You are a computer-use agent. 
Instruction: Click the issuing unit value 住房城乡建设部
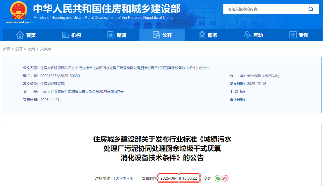(53, 84)
